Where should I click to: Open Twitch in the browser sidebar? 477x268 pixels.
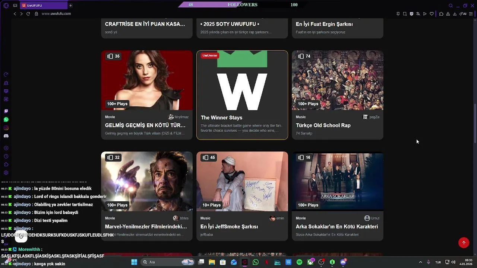coord(6,111)
